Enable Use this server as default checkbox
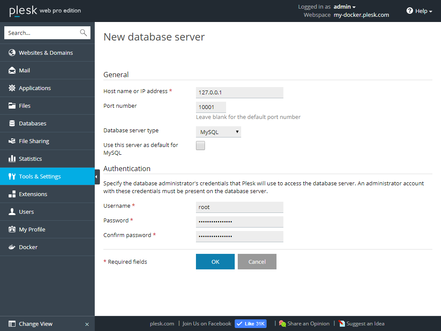Viewport: 441px width, 331px height. pos(200,146)
